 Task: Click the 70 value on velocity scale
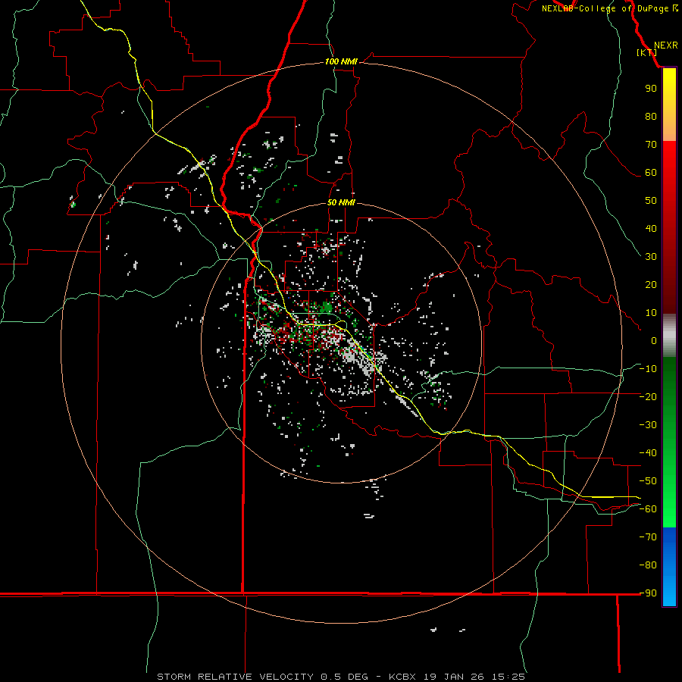tap(651, 145)
